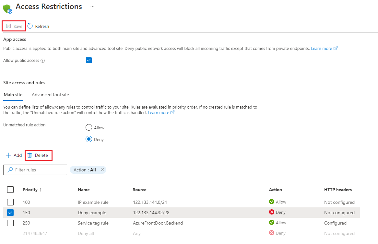378x244 pixels.
Task: Open the more options ellipsis in header
Action: [x=92, y=7]
